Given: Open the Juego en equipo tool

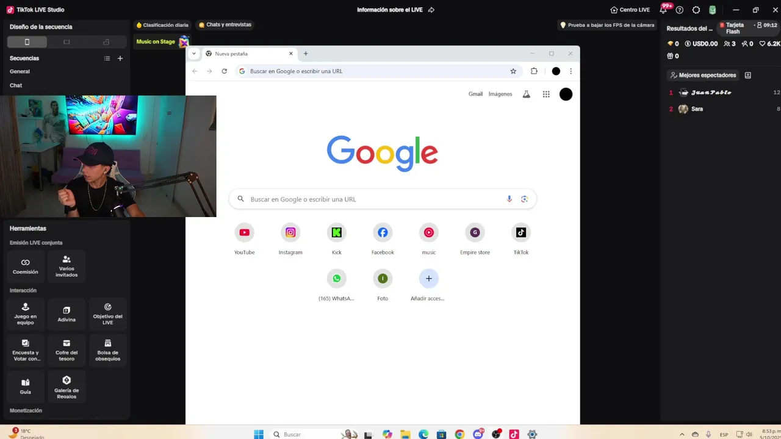Looking at the screenshot, I should coord(26,314).
